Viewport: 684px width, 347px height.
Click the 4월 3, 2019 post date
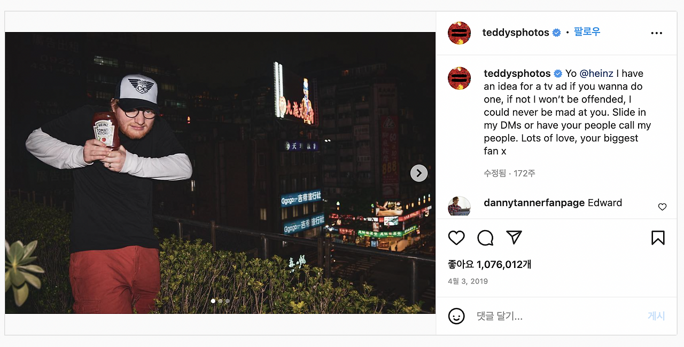click(x=468, y=281)
